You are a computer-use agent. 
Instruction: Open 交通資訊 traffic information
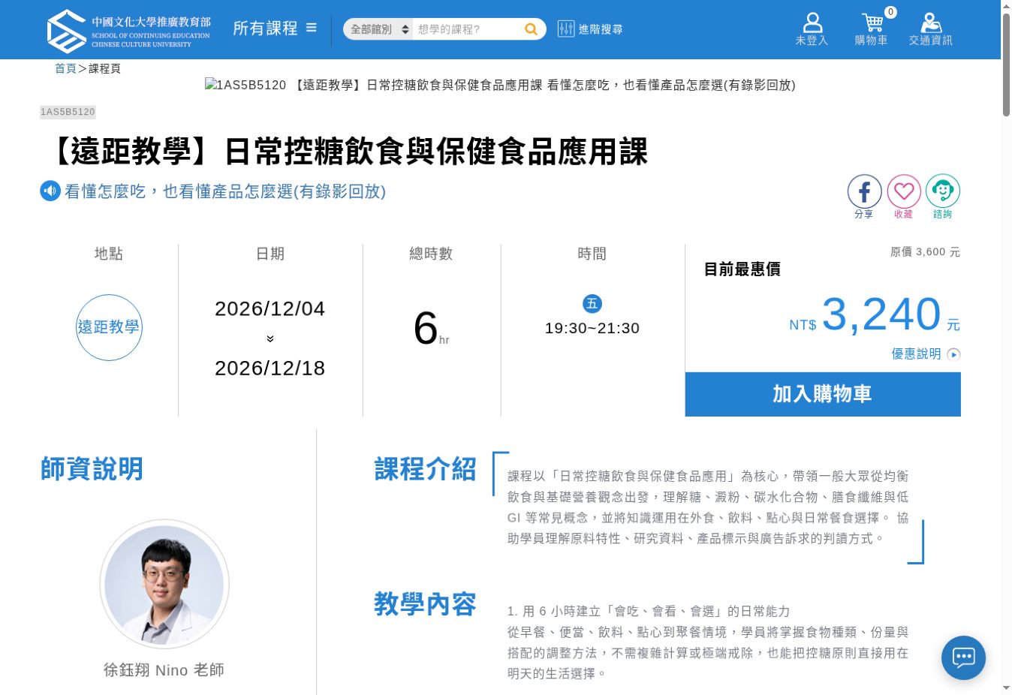point(930,29)
